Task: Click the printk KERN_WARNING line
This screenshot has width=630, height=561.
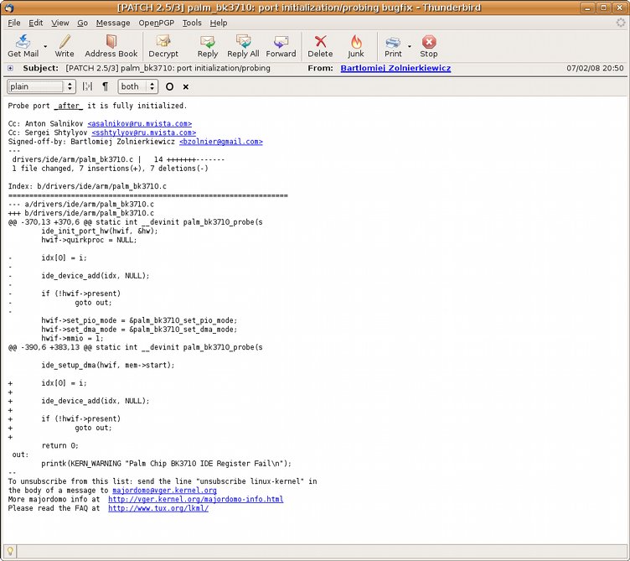Action: point(167,464)
